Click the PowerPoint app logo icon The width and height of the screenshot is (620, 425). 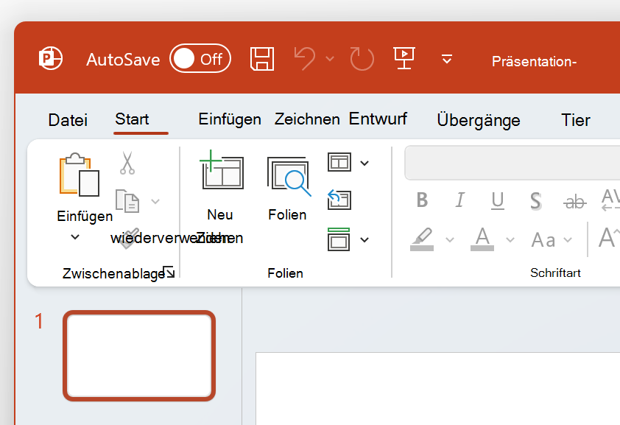(x=51, y=58)
